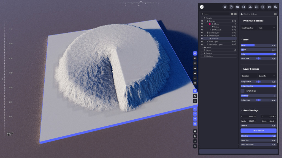Viewport: 282px width, 158px height.
Task: Create a new file with page icon
Action: pos(231,7)
